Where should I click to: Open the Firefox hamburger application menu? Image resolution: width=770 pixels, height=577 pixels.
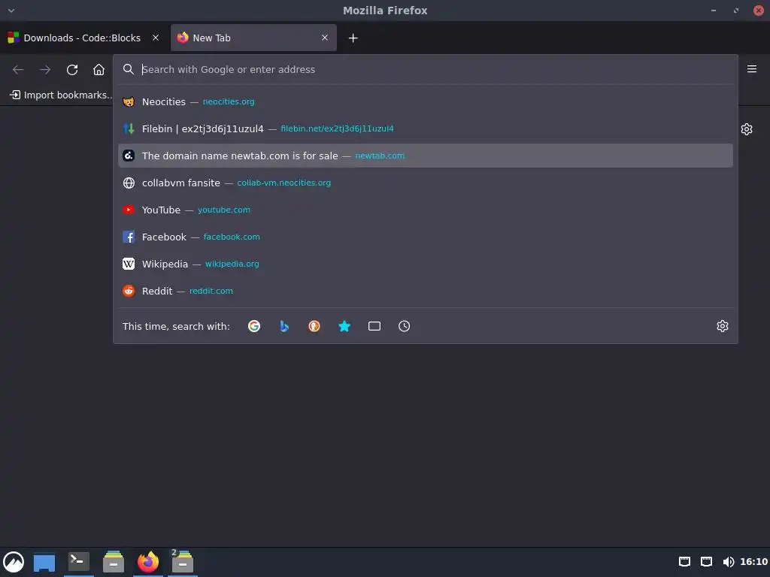[x=751, y=68]
